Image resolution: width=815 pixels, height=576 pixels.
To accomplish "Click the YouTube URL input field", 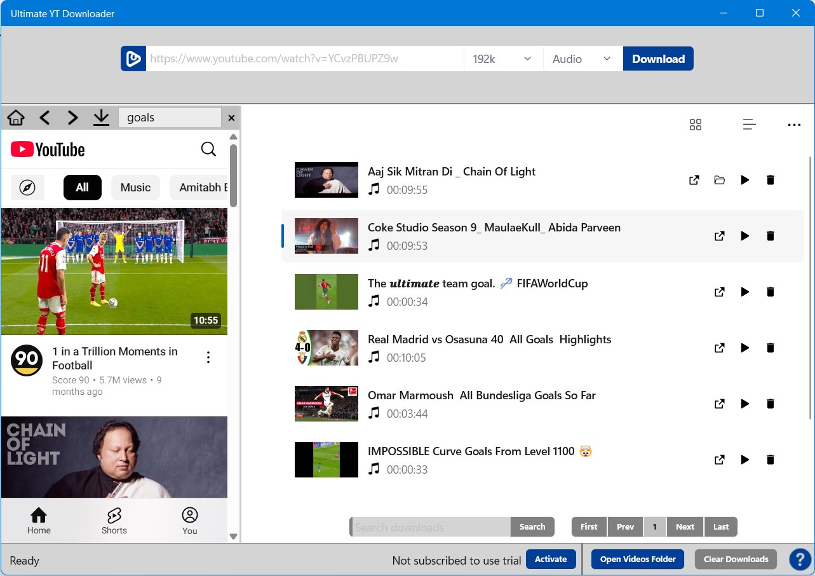I will coord(305,58).
